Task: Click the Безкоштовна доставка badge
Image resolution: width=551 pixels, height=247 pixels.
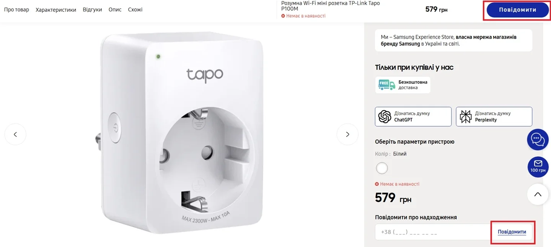Action: (403, 85)
